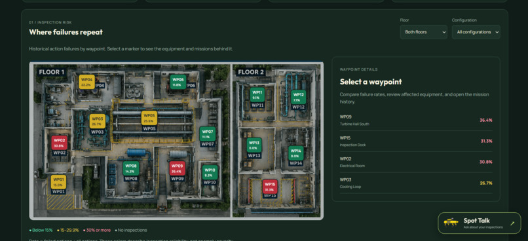Select the WP07 waypoint marker

tap(208, 134)
